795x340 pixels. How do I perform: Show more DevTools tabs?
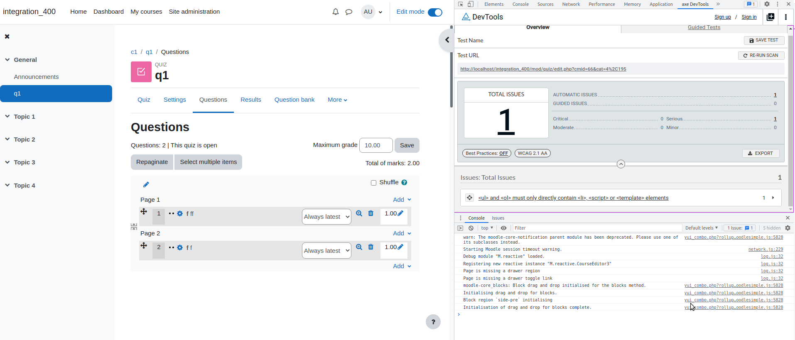718,4
